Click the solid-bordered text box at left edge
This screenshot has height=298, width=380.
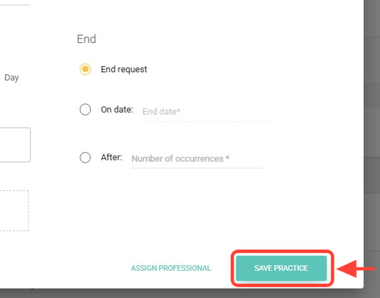tap(15, 145)
